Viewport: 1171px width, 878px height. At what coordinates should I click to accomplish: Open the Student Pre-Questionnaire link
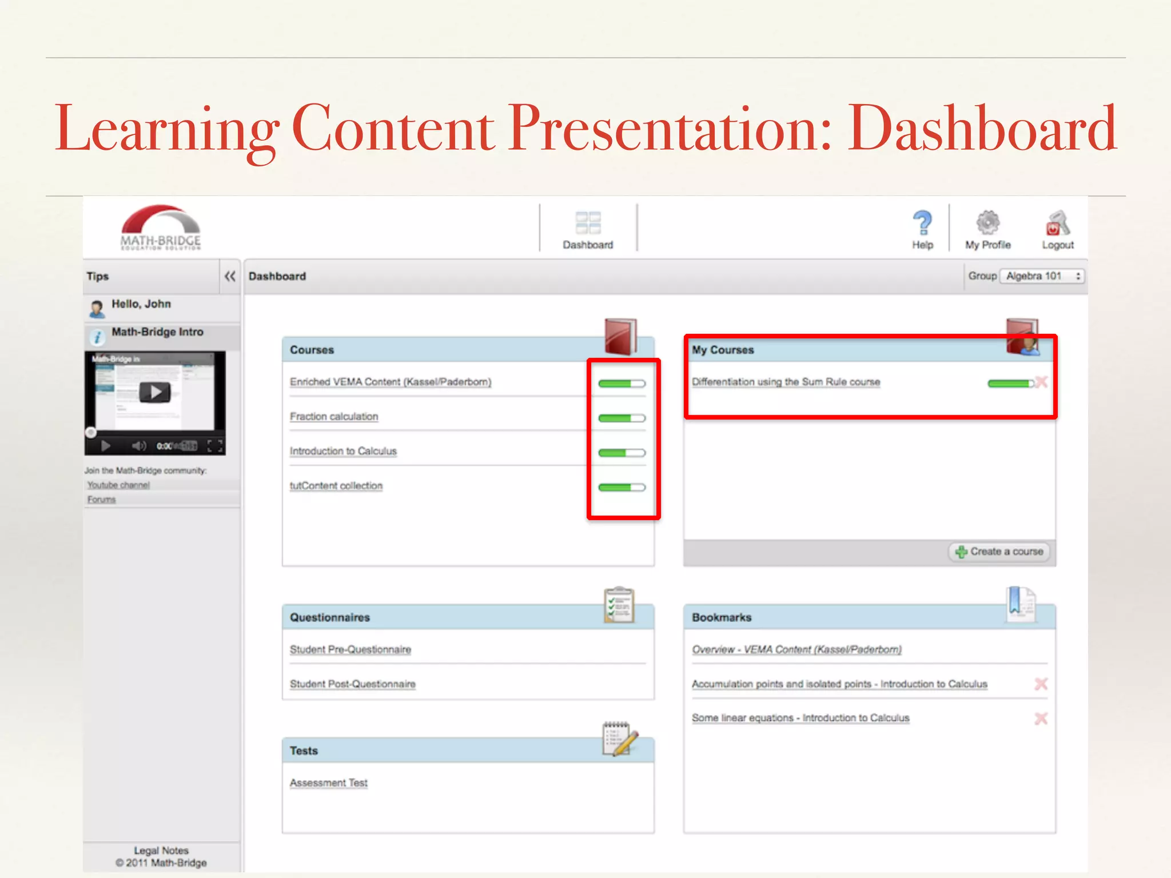pyautogui.click(x=350, y=650)
